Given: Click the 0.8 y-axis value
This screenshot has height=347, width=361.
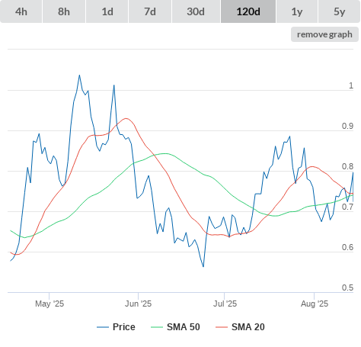Looking at the screenshot, I should coord(347,166).
